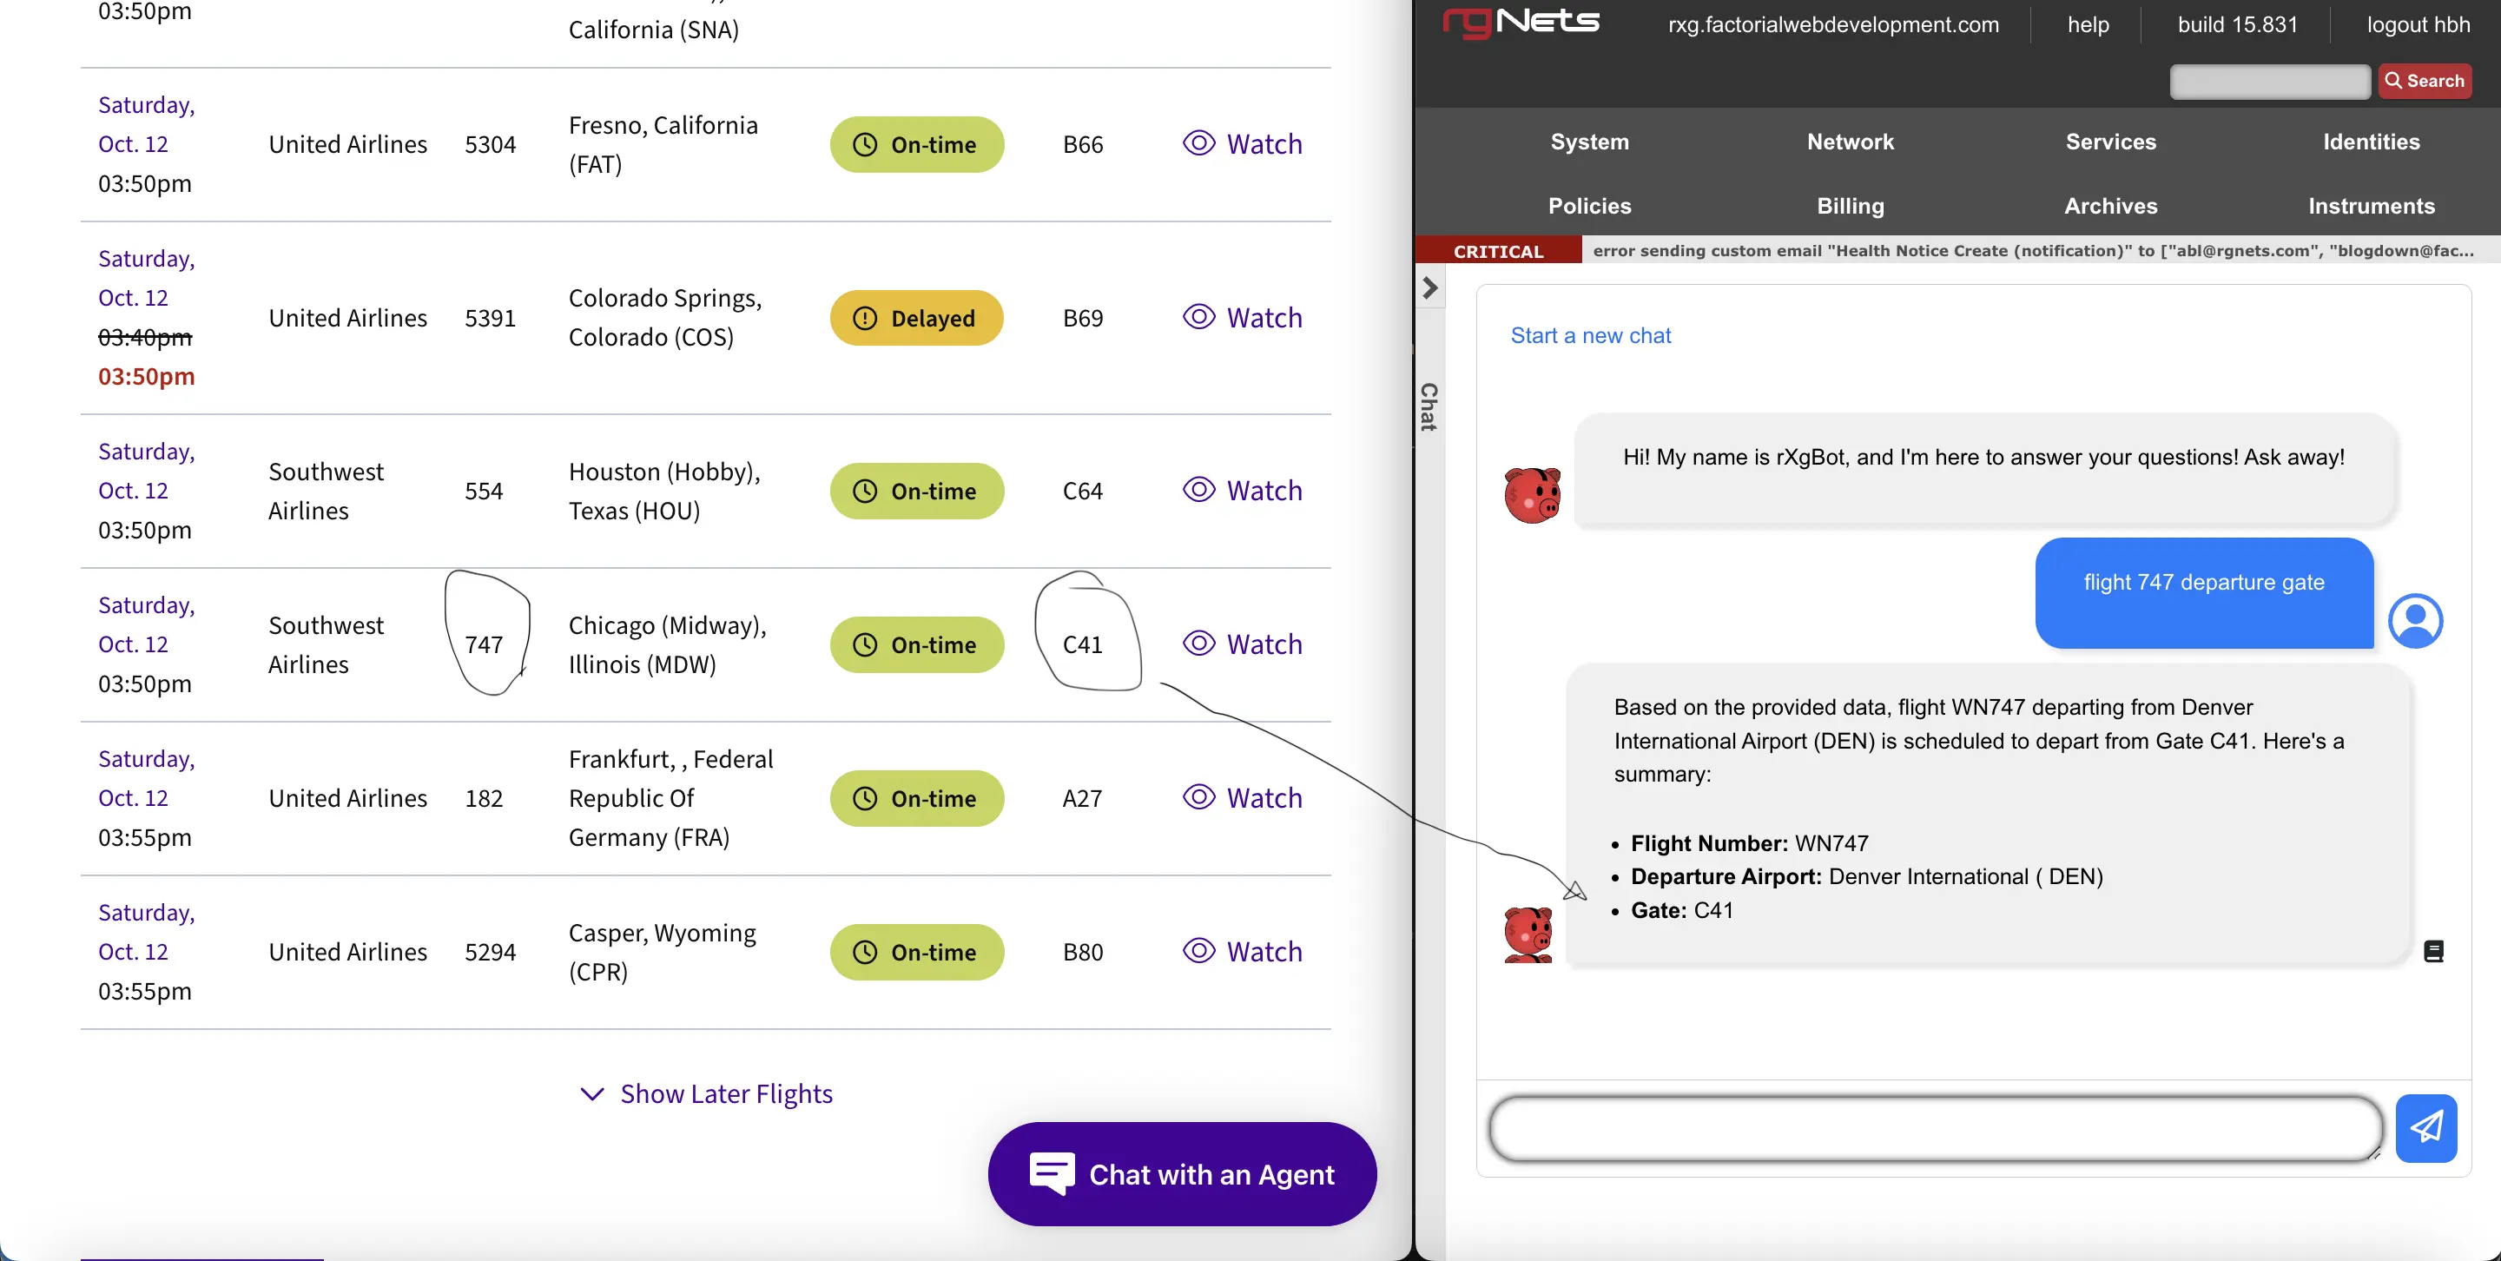The image size is (2501, 1261).
Task: Send the chat message
Action: pos(2425,1128)
